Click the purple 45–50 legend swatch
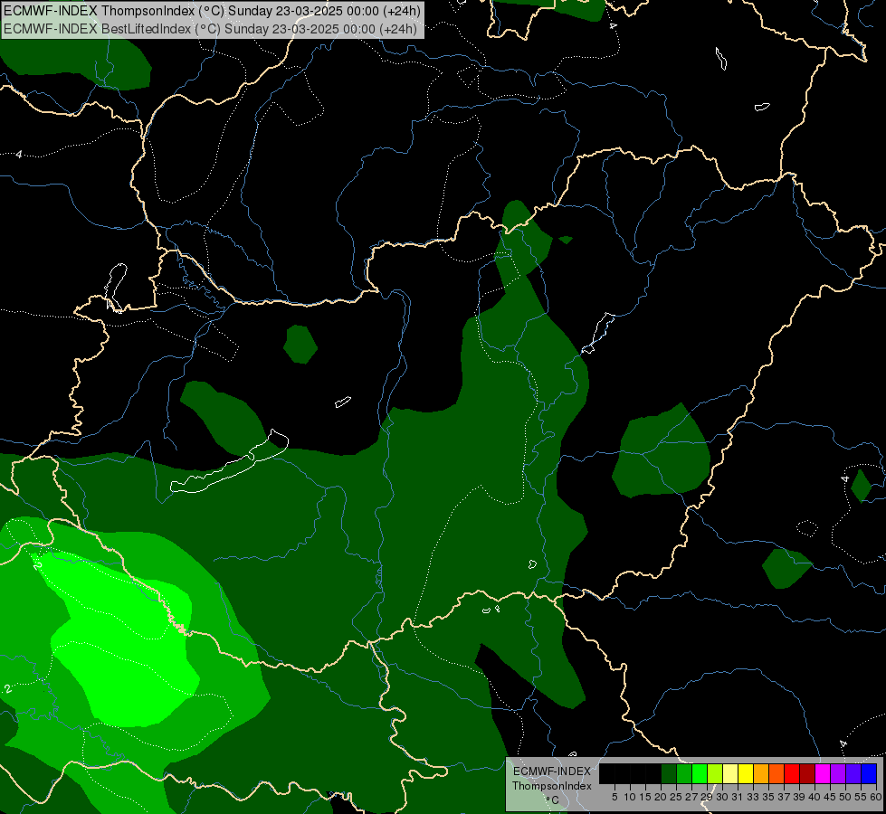The width and height of the screenshot is (886, 814). [838, 773]
